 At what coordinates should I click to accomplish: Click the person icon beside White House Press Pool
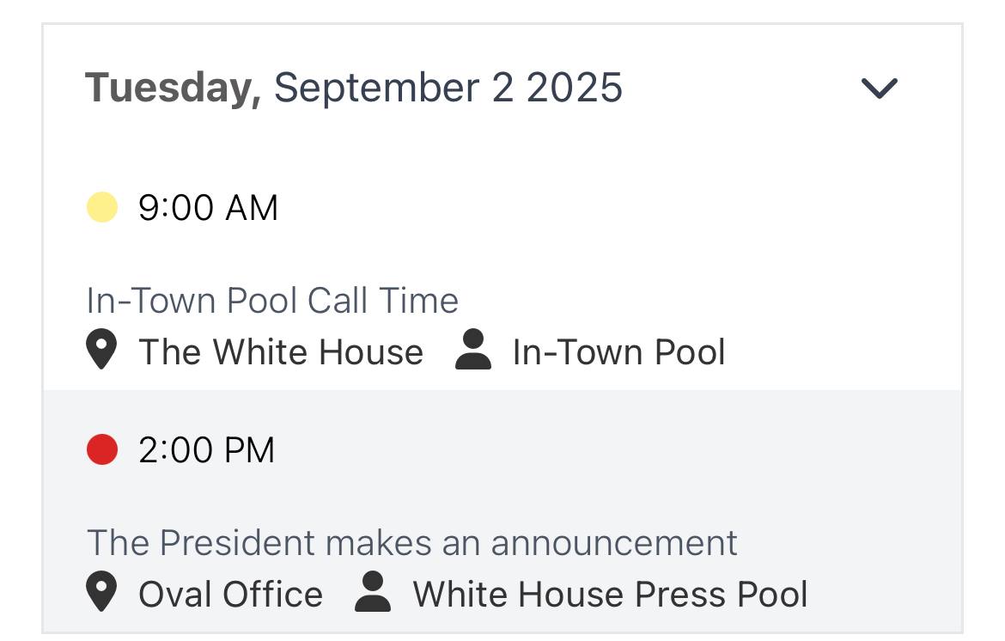pos(373,594)
